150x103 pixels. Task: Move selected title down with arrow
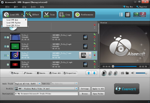tap(94, 73)
